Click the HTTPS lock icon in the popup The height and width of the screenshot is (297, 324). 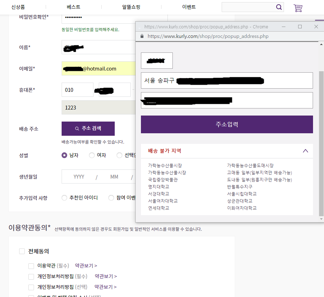pos(142,36)
